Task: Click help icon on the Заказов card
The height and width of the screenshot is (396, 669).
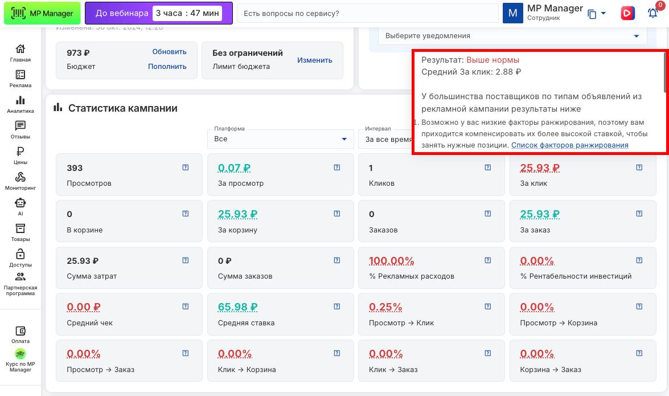Action: coord(487,214)
